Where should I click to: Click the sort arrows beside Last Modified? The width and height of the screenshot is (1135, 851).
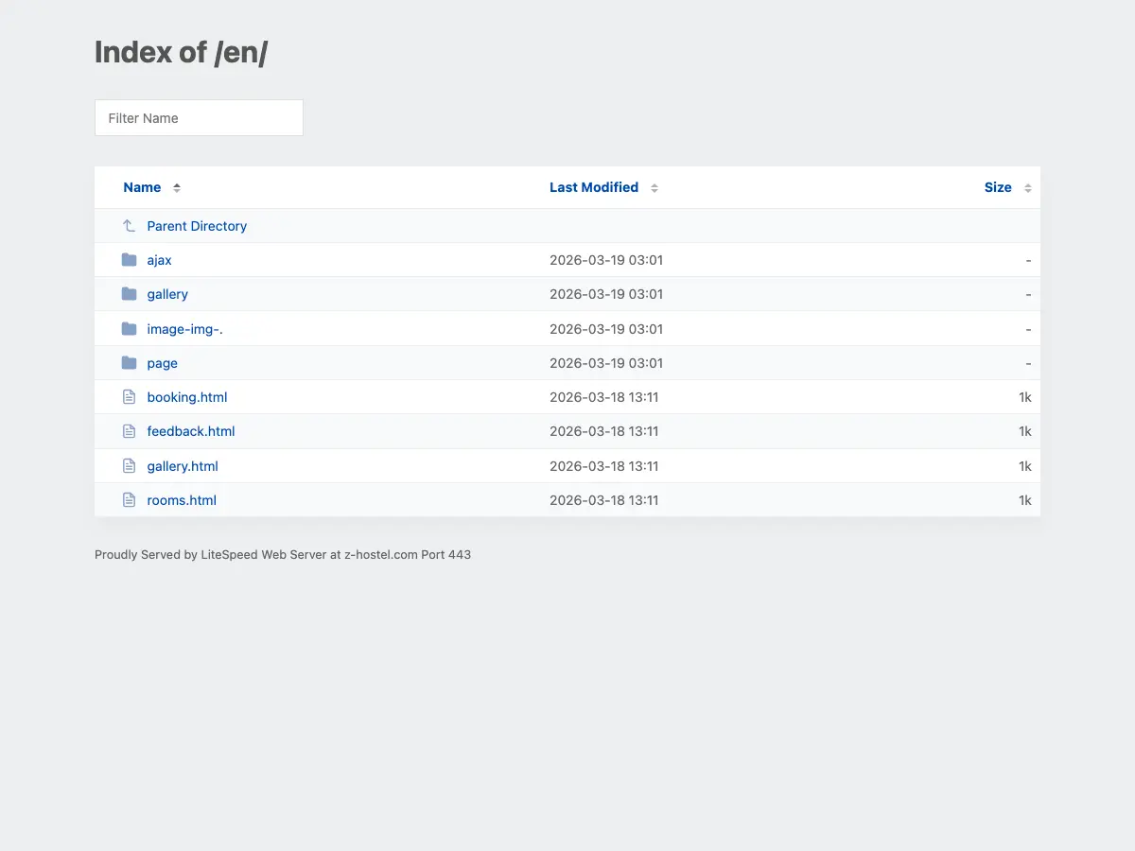coord(655,187)
